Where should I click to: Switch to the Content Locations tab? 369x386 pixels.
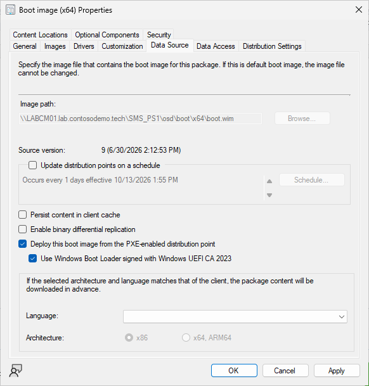tap(40, 35)
